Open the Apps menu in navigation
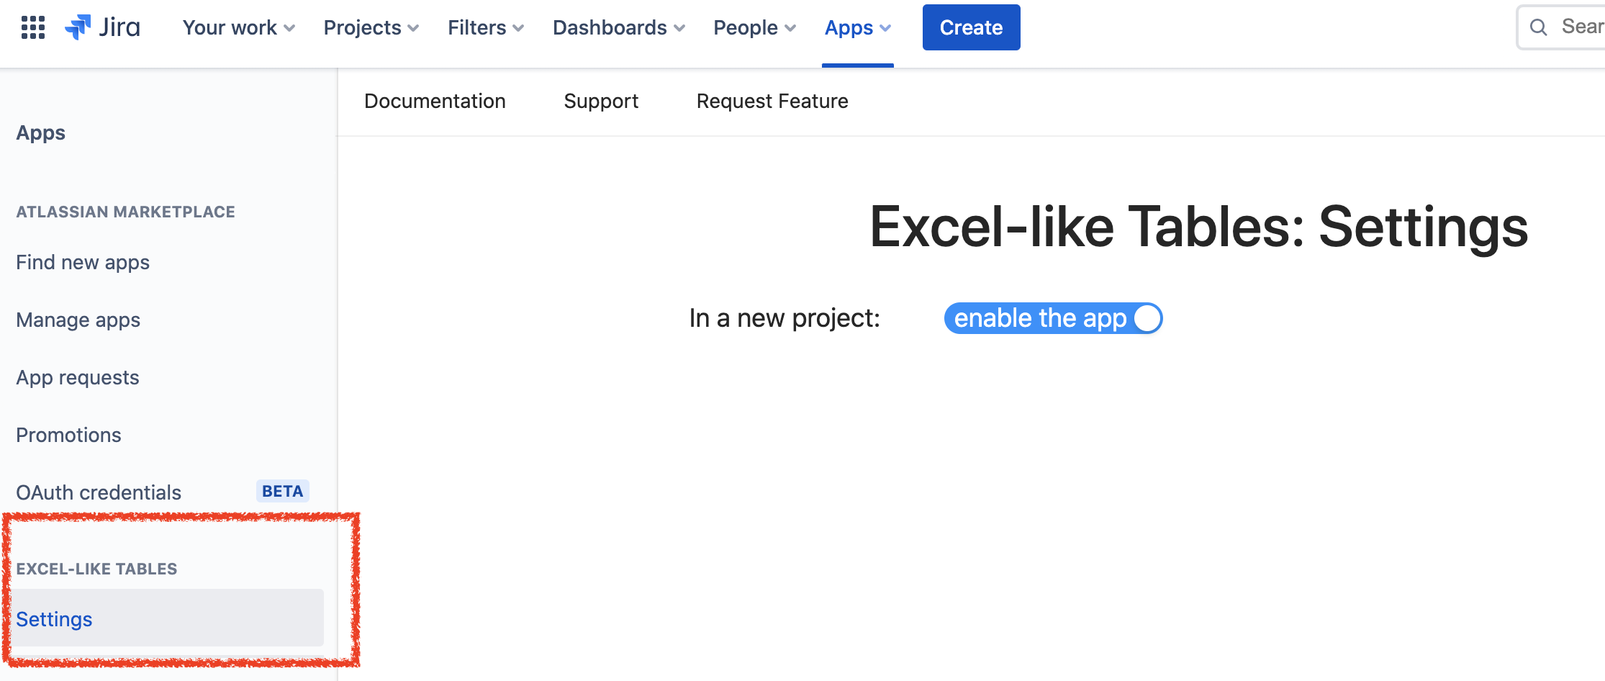 [x=857, y=27]
